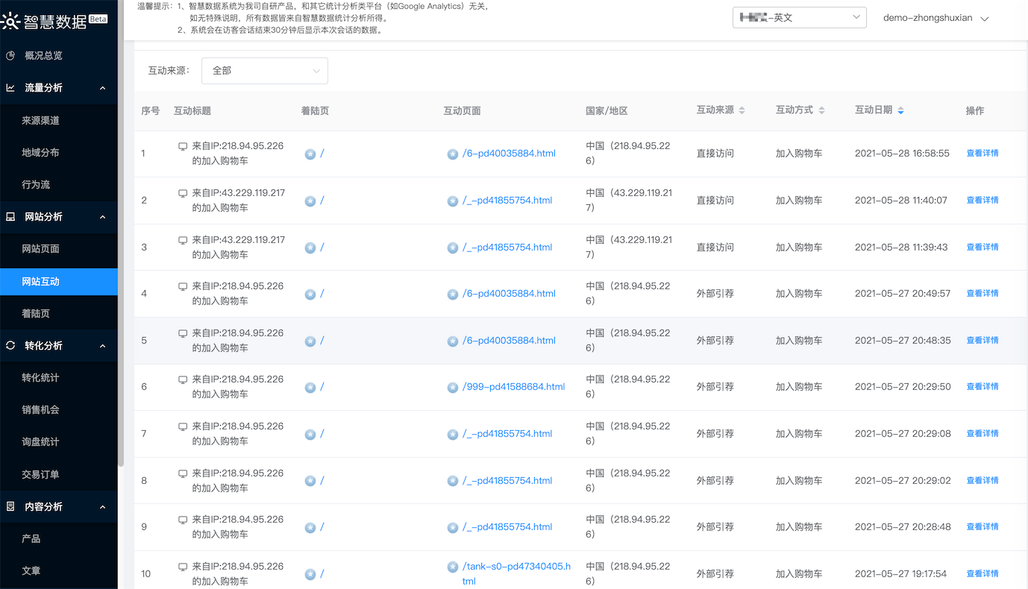Open the 互动来源 filter dropdown showing 全部
Viewport: 1028px width, 589px height.
265,71
